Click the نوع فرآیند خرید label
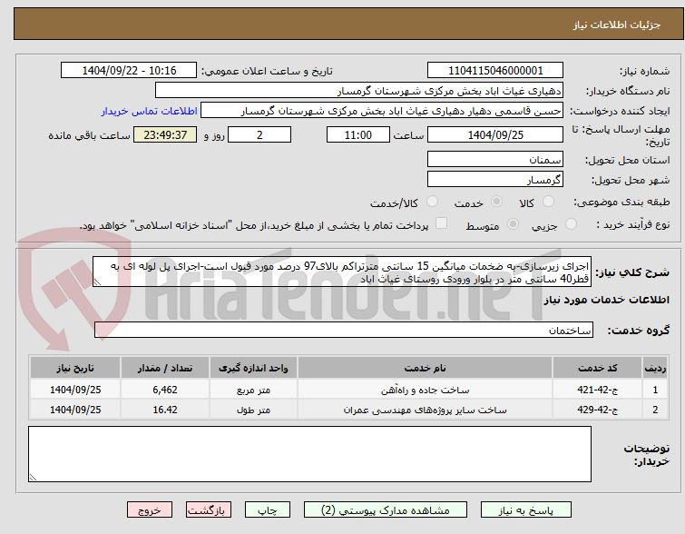Image resolution: width=685 pixels, height=534 pixels. (632, 224)
